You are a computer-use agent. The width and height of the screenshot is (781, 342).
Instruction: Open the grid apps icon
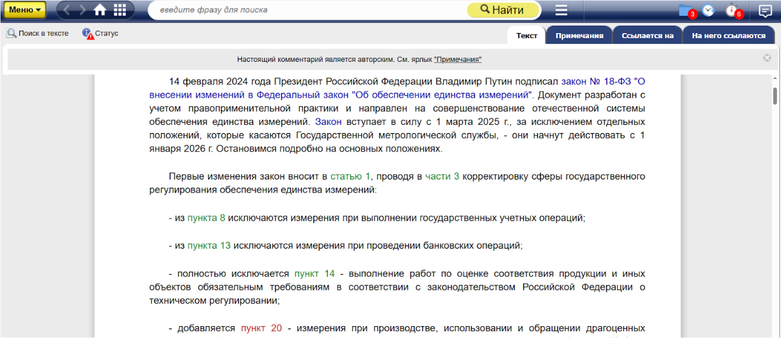pyautogui.click(x=120, y=10)
